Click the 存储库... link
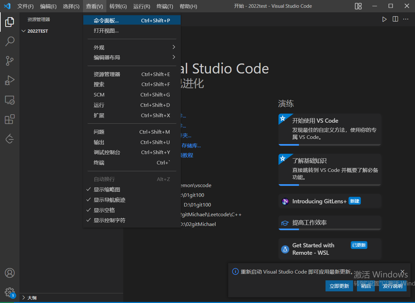The image size is (415, 303). 191,146
